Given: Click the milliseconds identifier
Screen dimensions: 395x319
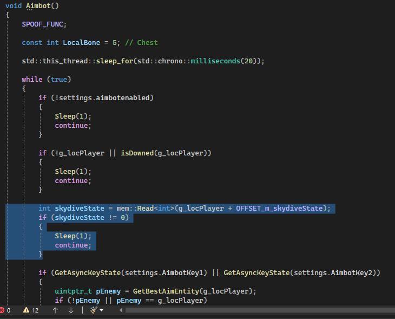Looking at the screenshot, I should pos(215,61).
